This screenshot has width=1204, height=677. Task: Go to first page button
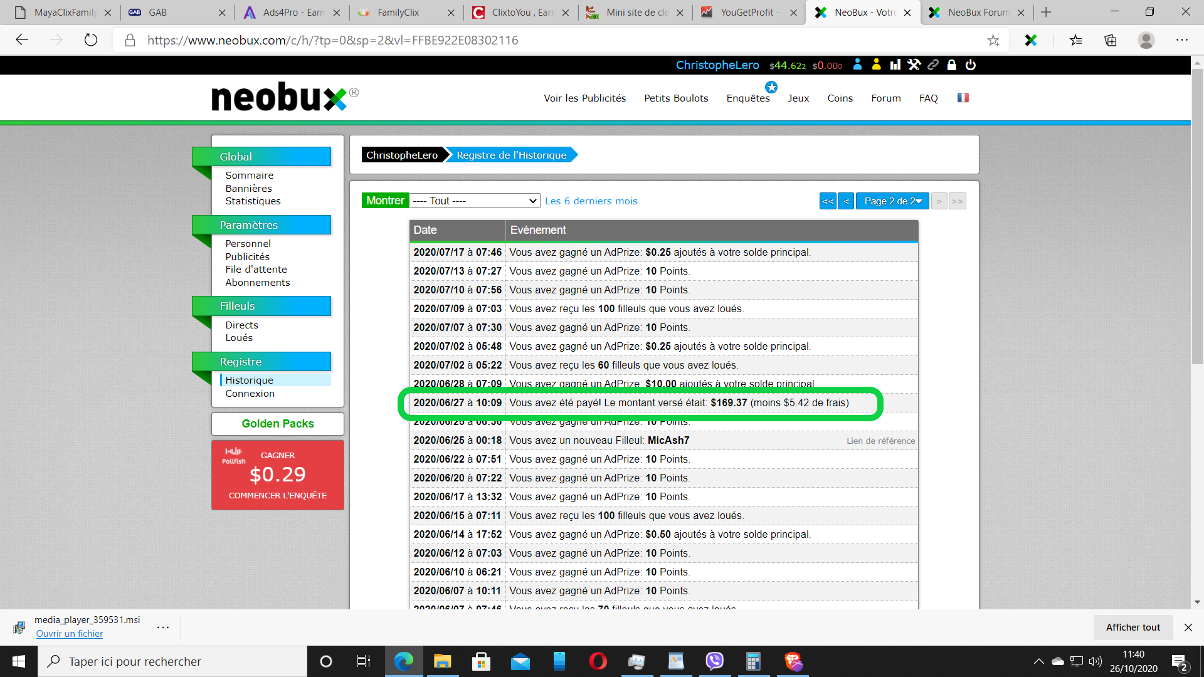[x=828, y=201]
